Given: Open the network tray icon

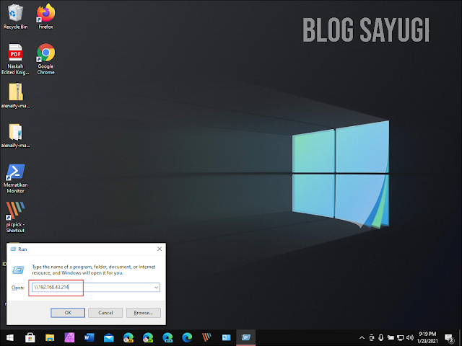Looking at the screenshot, I should coord(400,337).
